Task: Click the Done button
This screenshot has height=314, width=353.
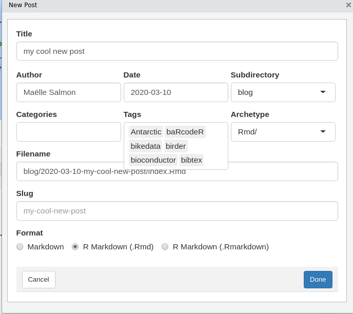Action: click(x=318, y=280)
